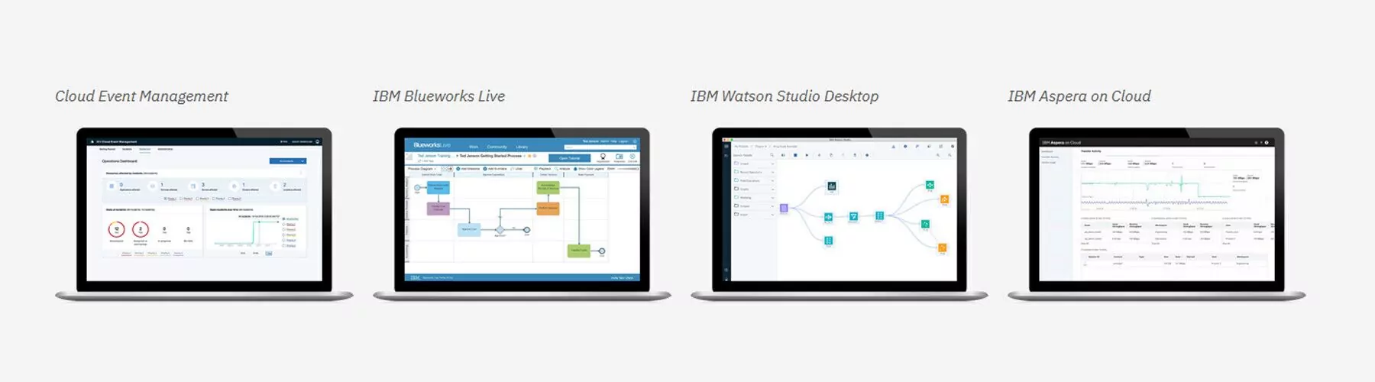This screenshot has width=1375, height=382.
Task: Click the purple source node in Watson flow
Action: pyautogui.click(x=784, y=208)
